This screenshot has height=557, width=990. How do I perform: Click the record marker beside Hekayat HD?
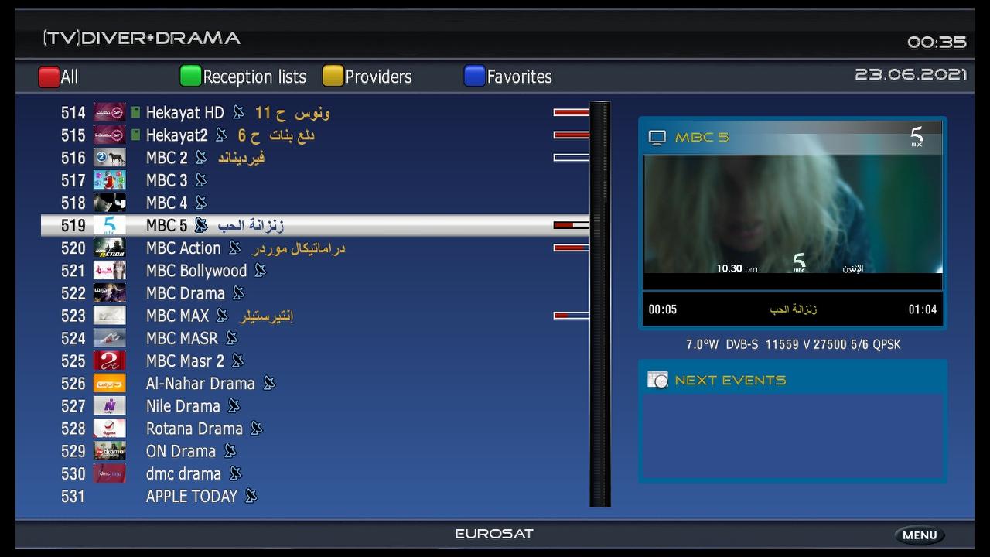click(135, 113)
